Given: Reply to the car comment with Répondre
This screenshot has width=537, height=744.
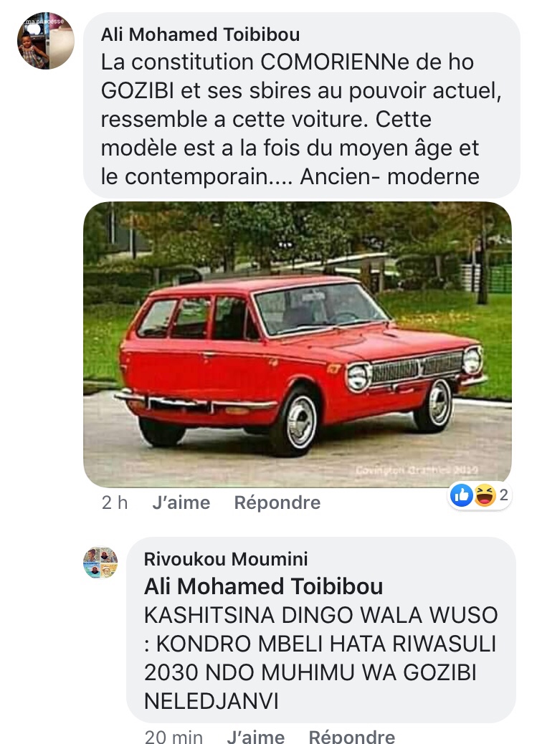Looking at the screenshot, I should point(277,502).
